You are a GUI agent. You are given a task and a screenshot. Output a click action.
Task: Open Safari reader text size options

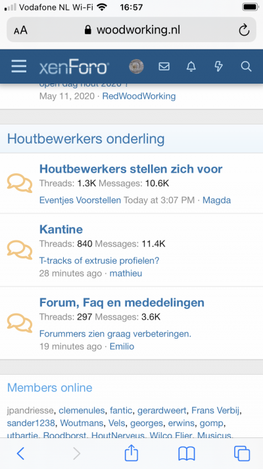[x=20, y=30]
